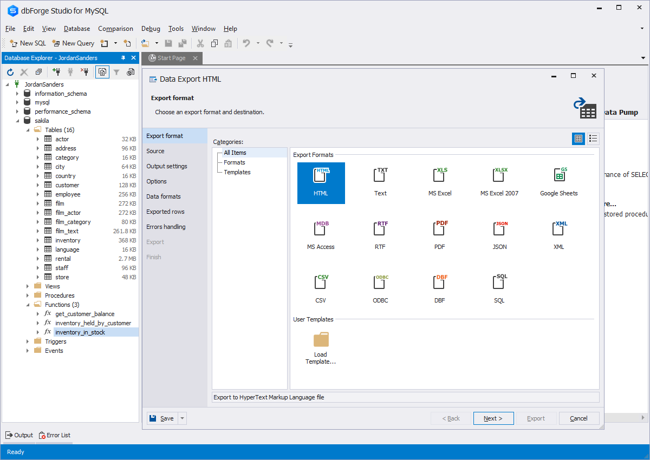The image size is (650, 460).
Task: Toggle the Show Details button in Explorer
Action: coord(102,71)
